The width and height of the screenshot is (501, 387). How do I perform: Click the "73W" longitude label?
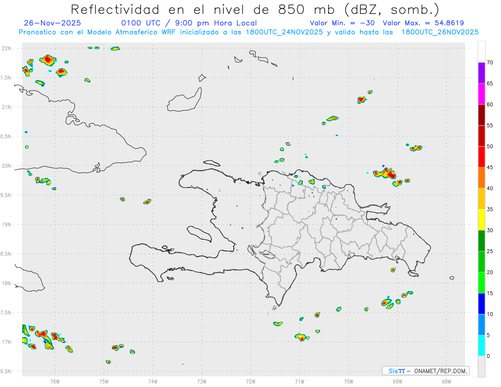(202, 382)
